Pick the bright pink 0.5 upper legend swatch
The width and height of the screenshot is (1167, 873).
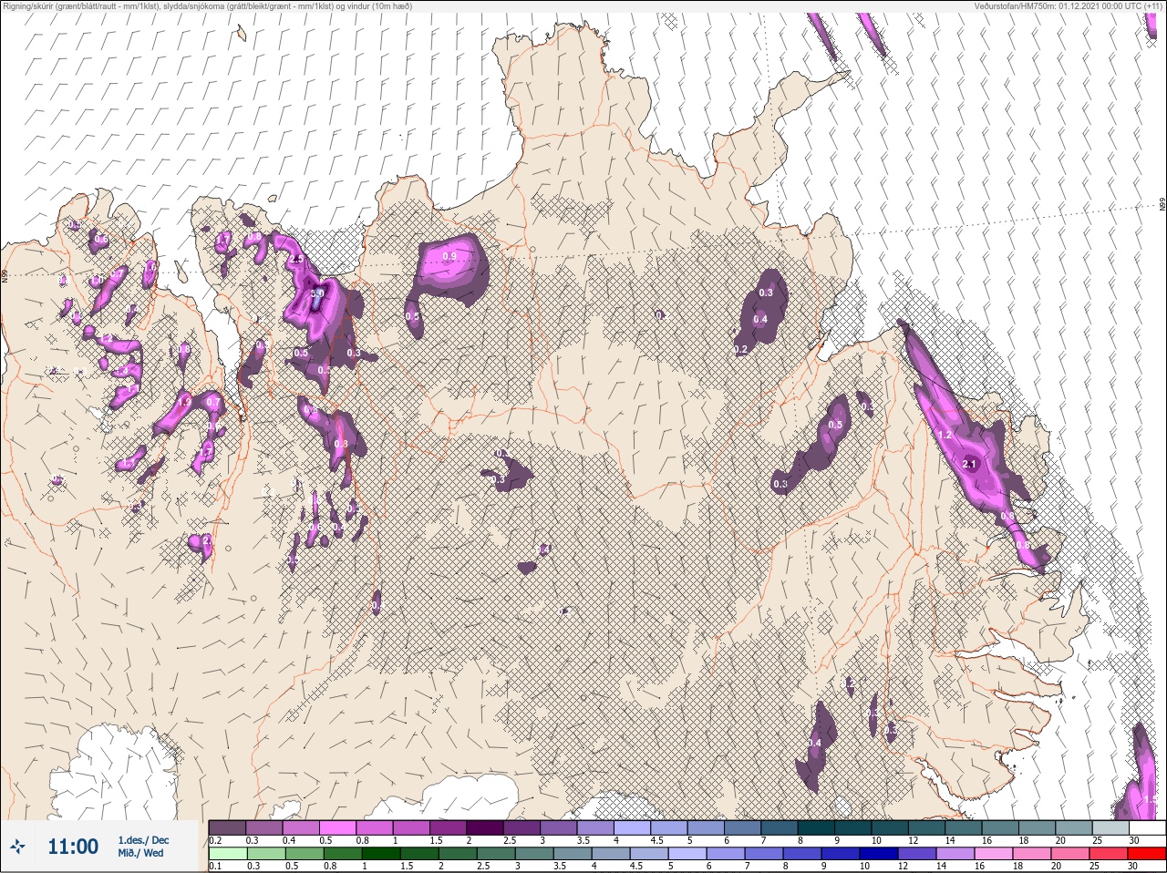[x=337, y=827]
